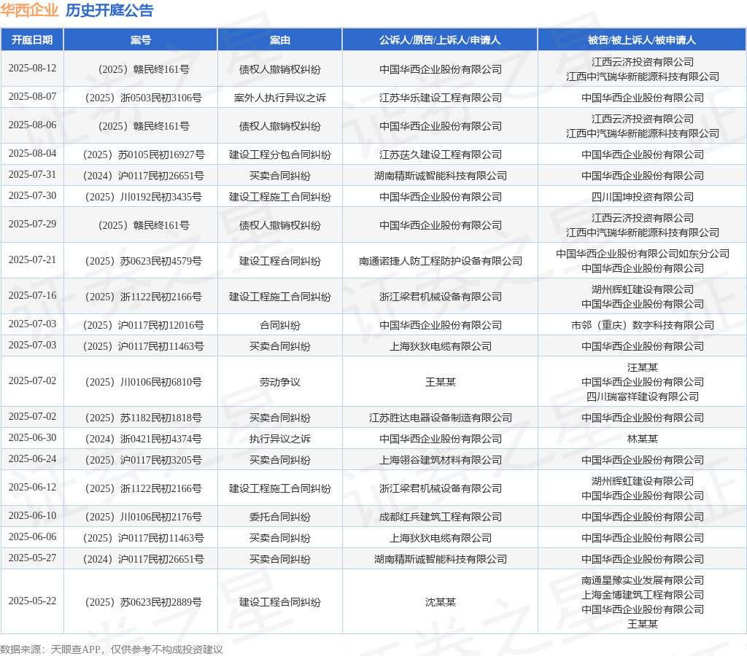The image size is (747, 656).
Task: Click plaintiff 南通诺捷人防工程防护设备有限公司
Action: point(440,261)
